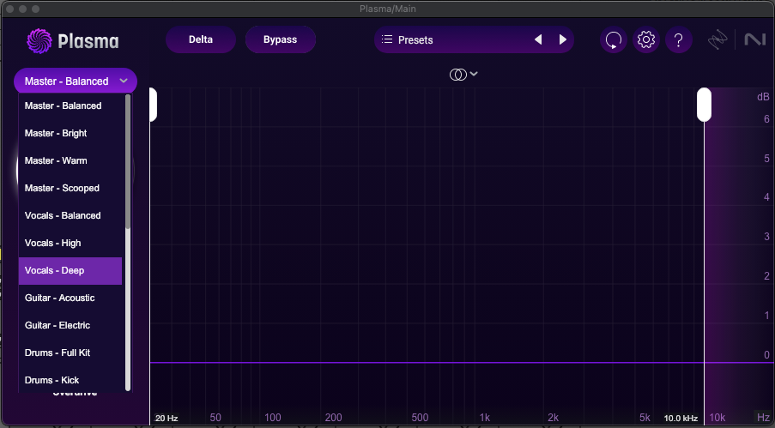Click the "500" frequency axis label
The width and height of the screenshot is (775, 428).
point(420,418)
